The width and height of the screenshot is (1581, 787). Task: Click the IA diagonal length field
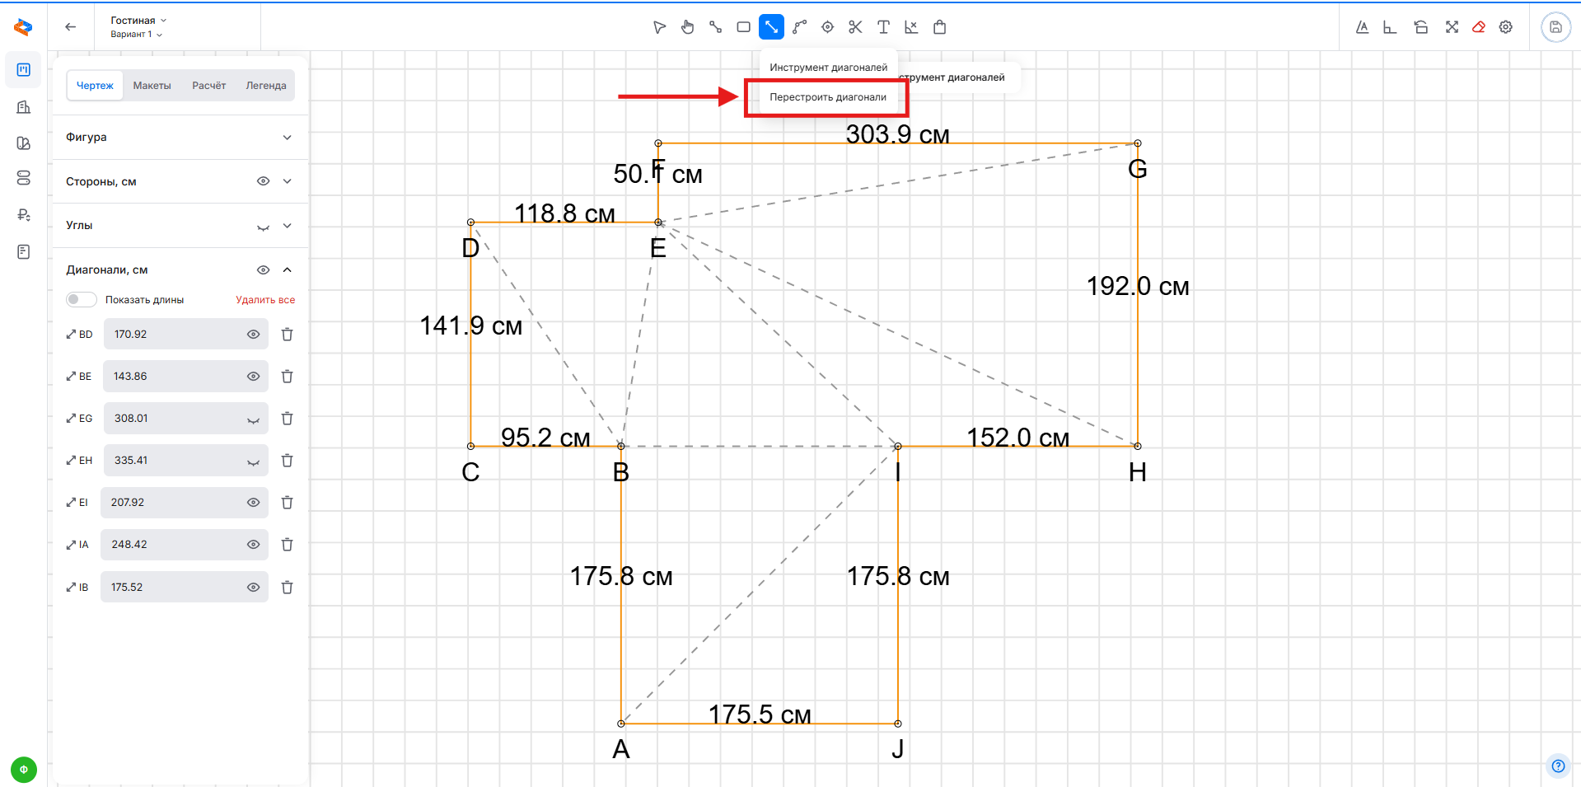pos(173,545)
